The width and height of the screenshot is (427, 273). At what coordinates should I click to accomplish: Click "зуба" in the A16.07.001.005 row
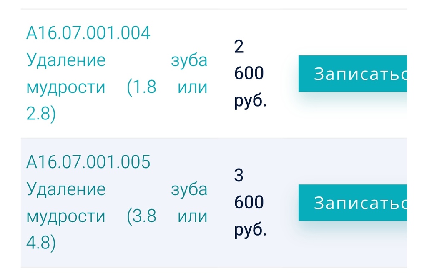tap(189, 189)
